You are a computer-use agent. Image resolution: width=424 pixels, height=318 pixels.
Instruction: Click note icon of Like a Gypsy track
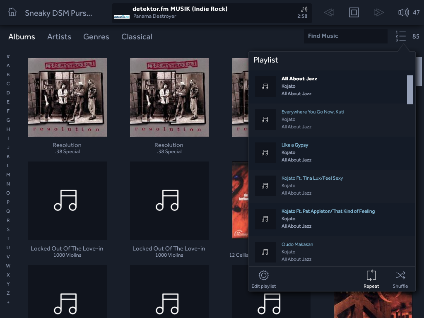265,153
